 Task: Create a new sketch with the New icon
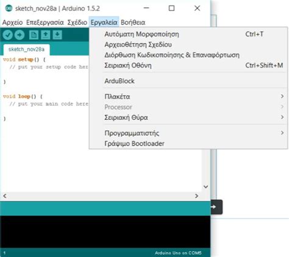pyautogui.click(x=34, y=35)
